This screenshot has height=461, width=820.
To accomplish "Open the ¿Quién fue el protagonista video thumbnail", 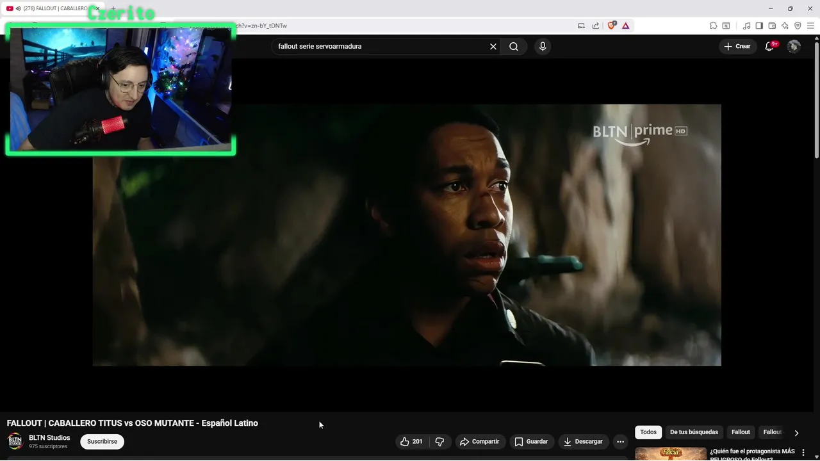I will [x=671, y=454].
